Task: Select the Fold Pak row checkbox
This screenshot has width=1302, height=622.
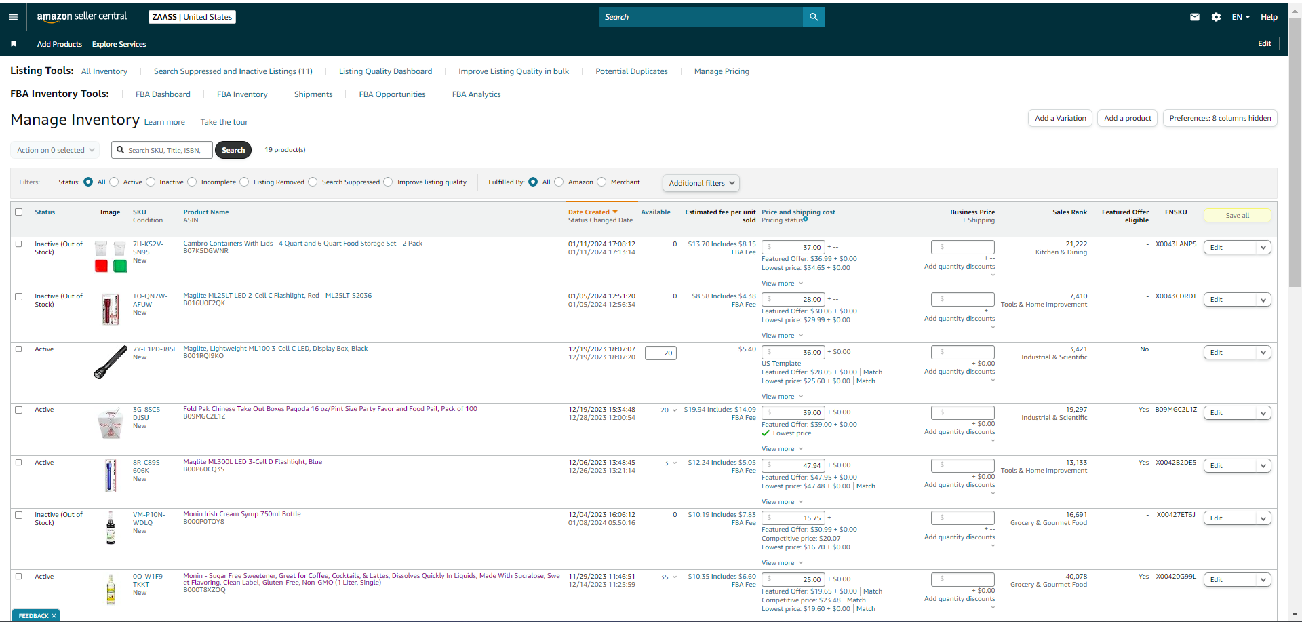Action: pyautogui.click(x=19, y=410)
